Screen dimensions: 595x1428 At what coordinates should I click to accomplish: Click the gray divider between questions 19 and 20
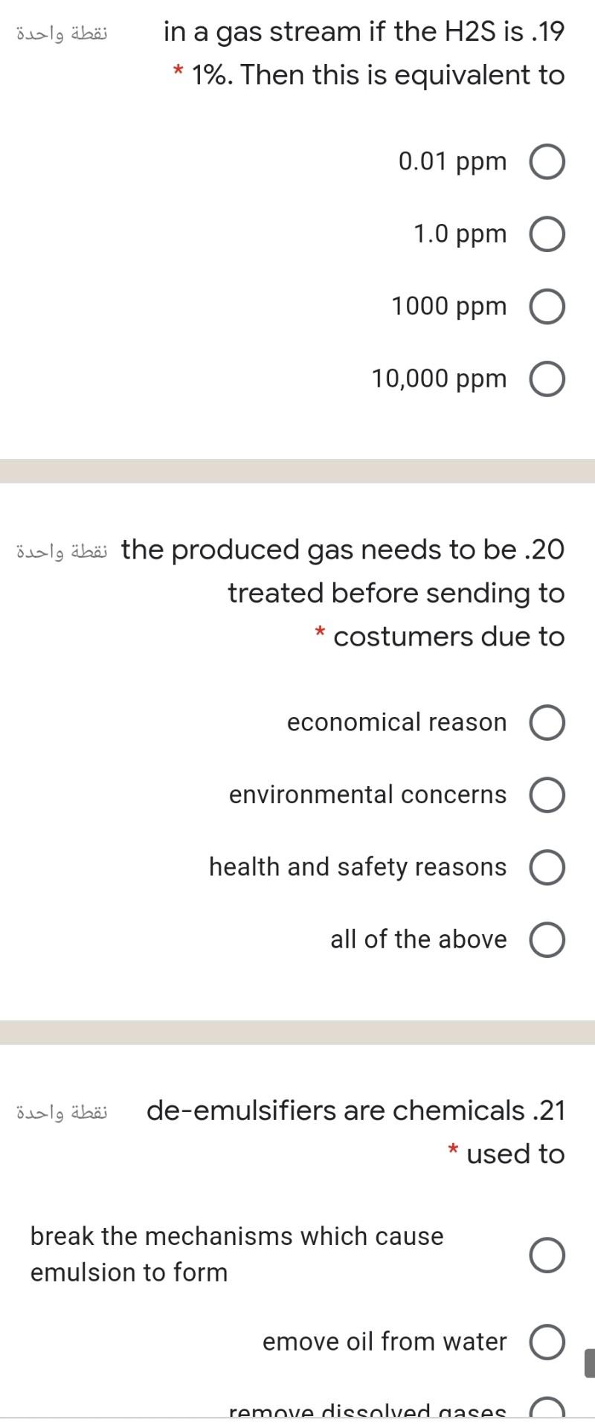297,470
